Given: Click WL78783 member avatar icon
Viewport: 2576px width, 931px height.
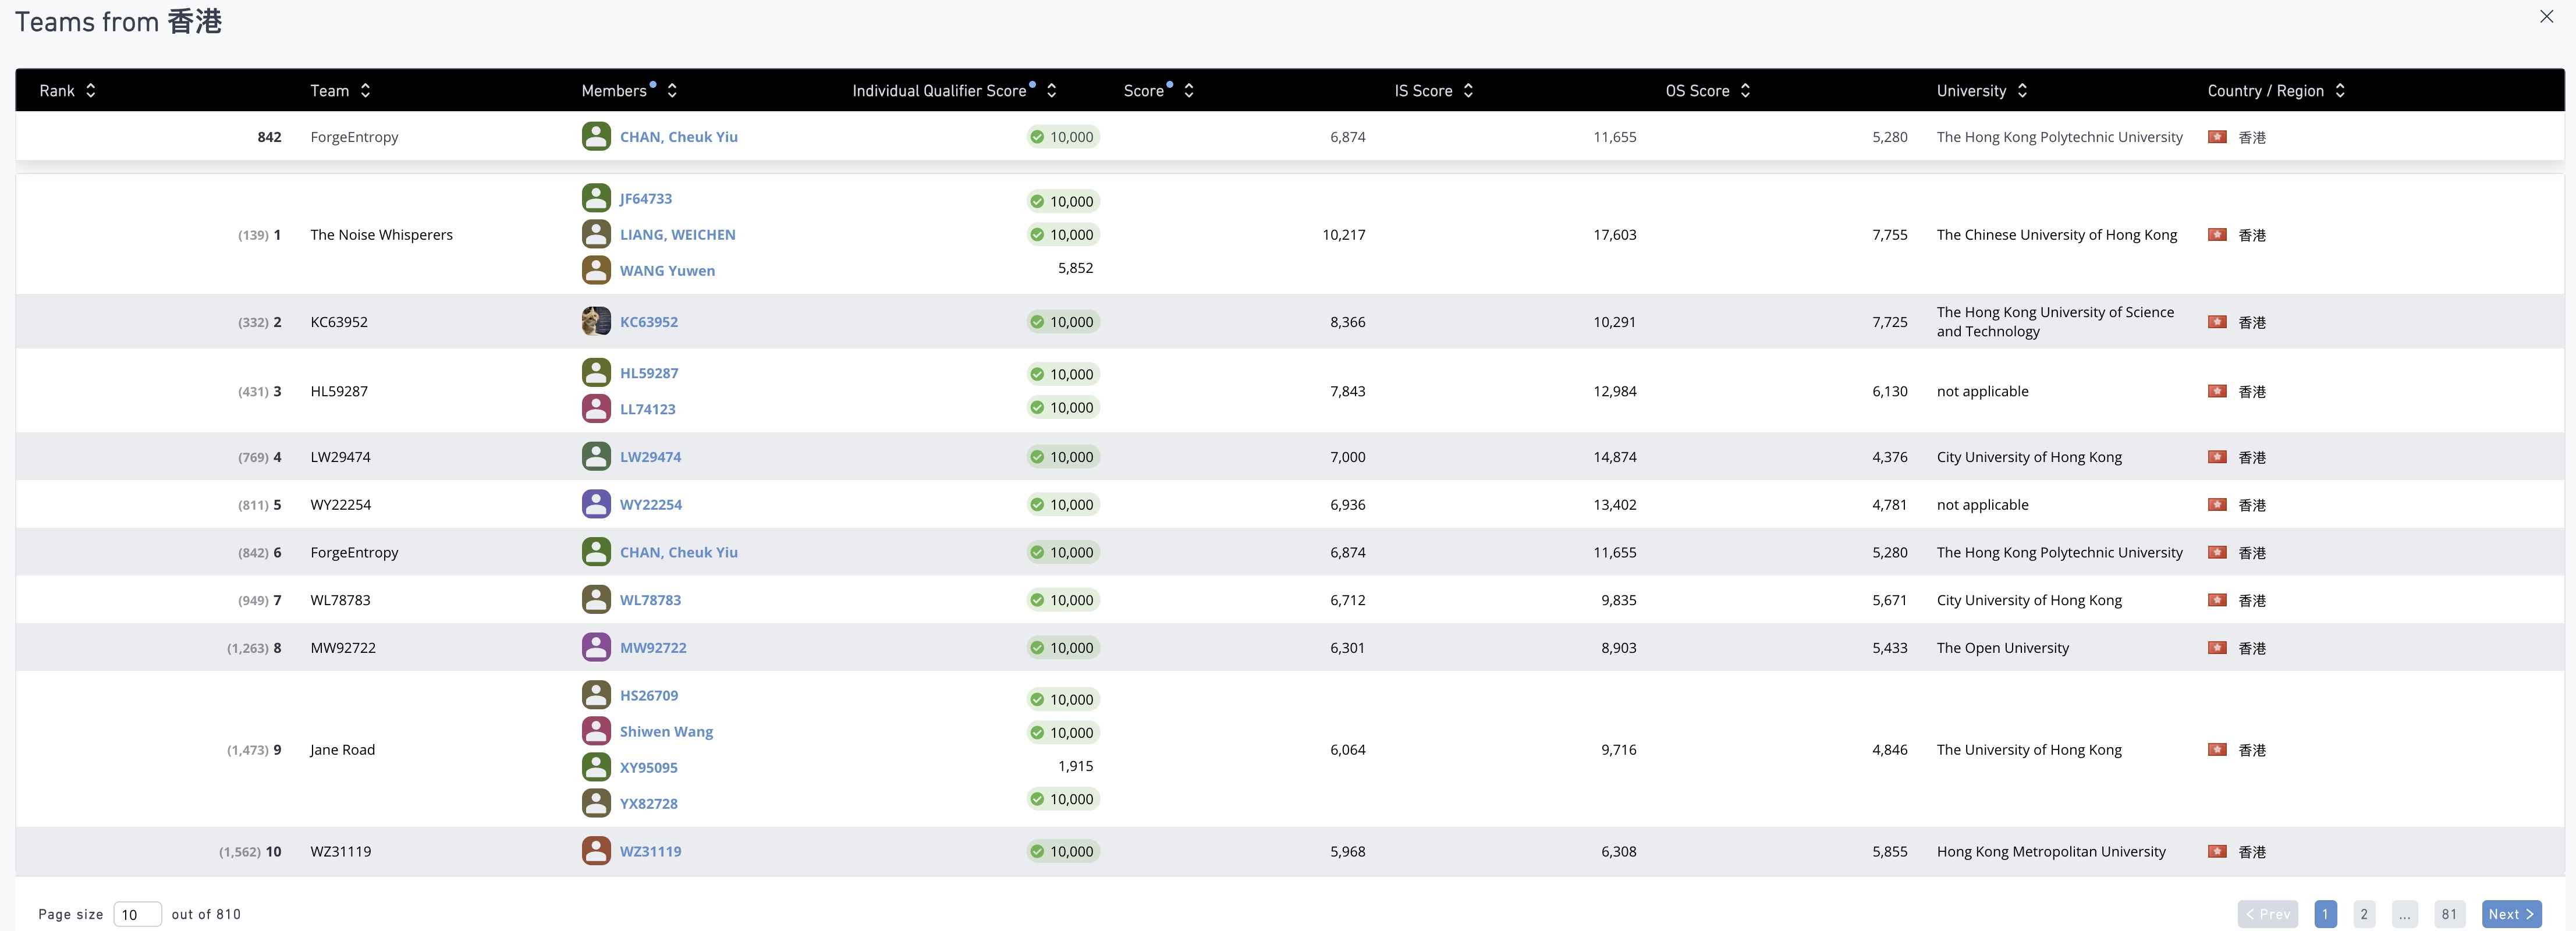Looking at the screenshot, I should point(596,599).
